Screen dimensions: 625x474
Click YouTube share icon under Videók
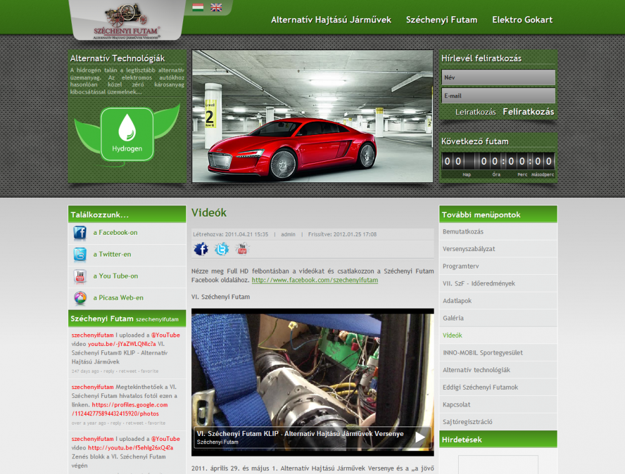[x=242, y=249]
